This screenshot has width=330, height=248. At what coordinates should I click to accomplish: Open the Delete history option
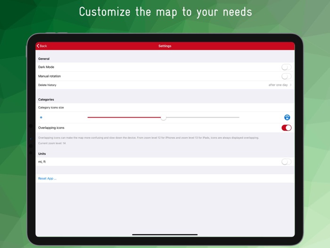[x=165, y=85]
